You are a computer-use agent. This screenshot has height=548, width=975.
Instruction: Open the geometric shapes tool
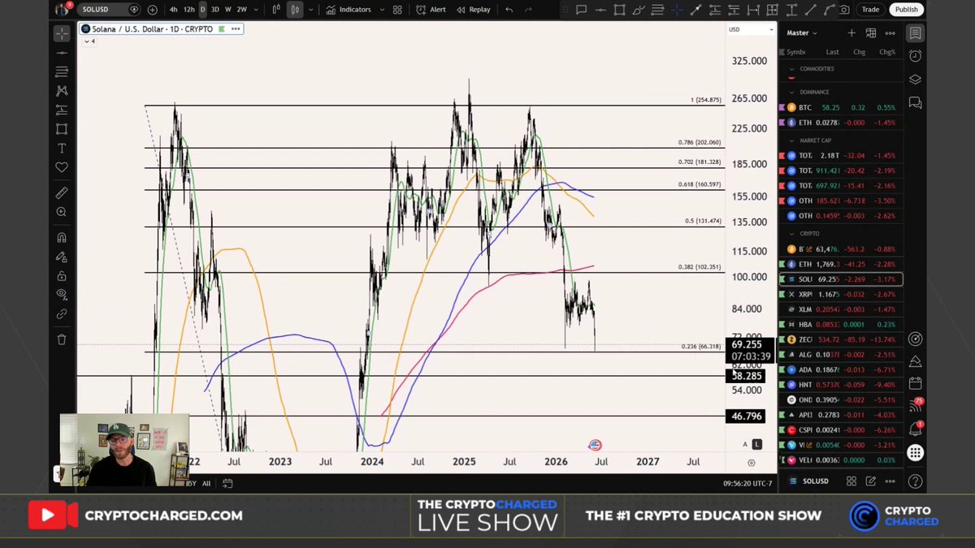click(x=62, y=129)
